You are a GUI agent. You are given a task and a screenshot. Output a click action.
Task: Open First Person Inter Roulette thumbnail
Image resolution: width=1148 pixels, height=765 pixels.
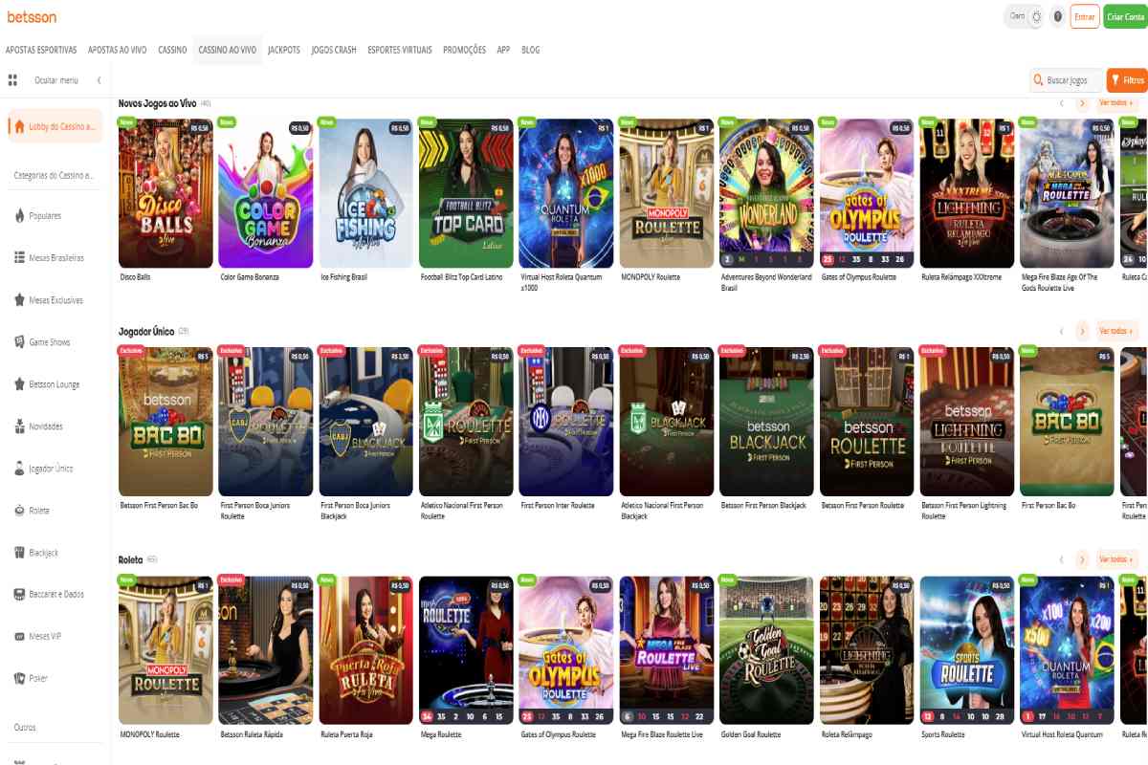point(566,422)
